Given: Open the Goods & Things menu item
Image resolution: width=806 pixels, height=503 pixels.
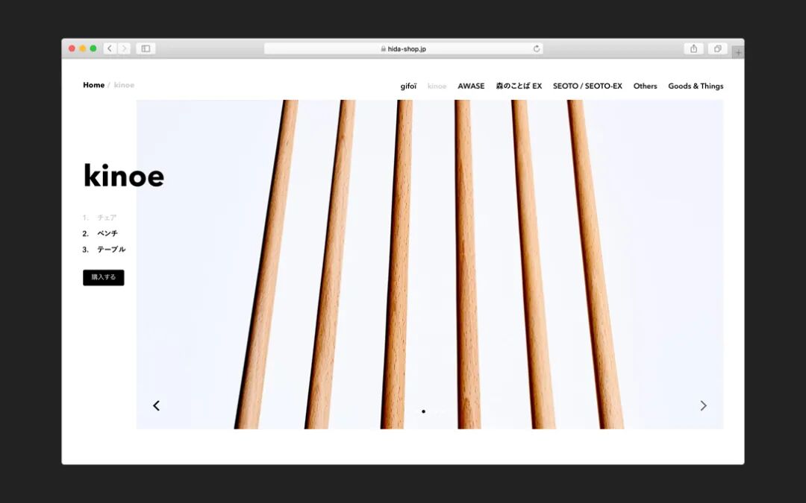Looking at the screenshot, I should (696, 86).
